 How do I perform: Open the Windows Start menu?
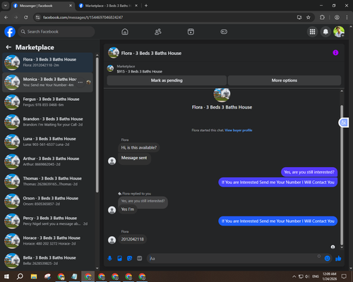coord(6,276)
